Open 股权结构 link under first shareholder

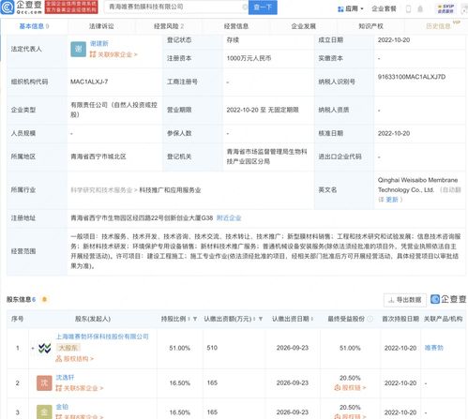[75, 359]
